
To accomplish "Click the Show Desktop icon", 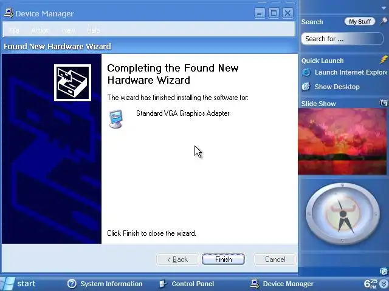I will (306, 87).
